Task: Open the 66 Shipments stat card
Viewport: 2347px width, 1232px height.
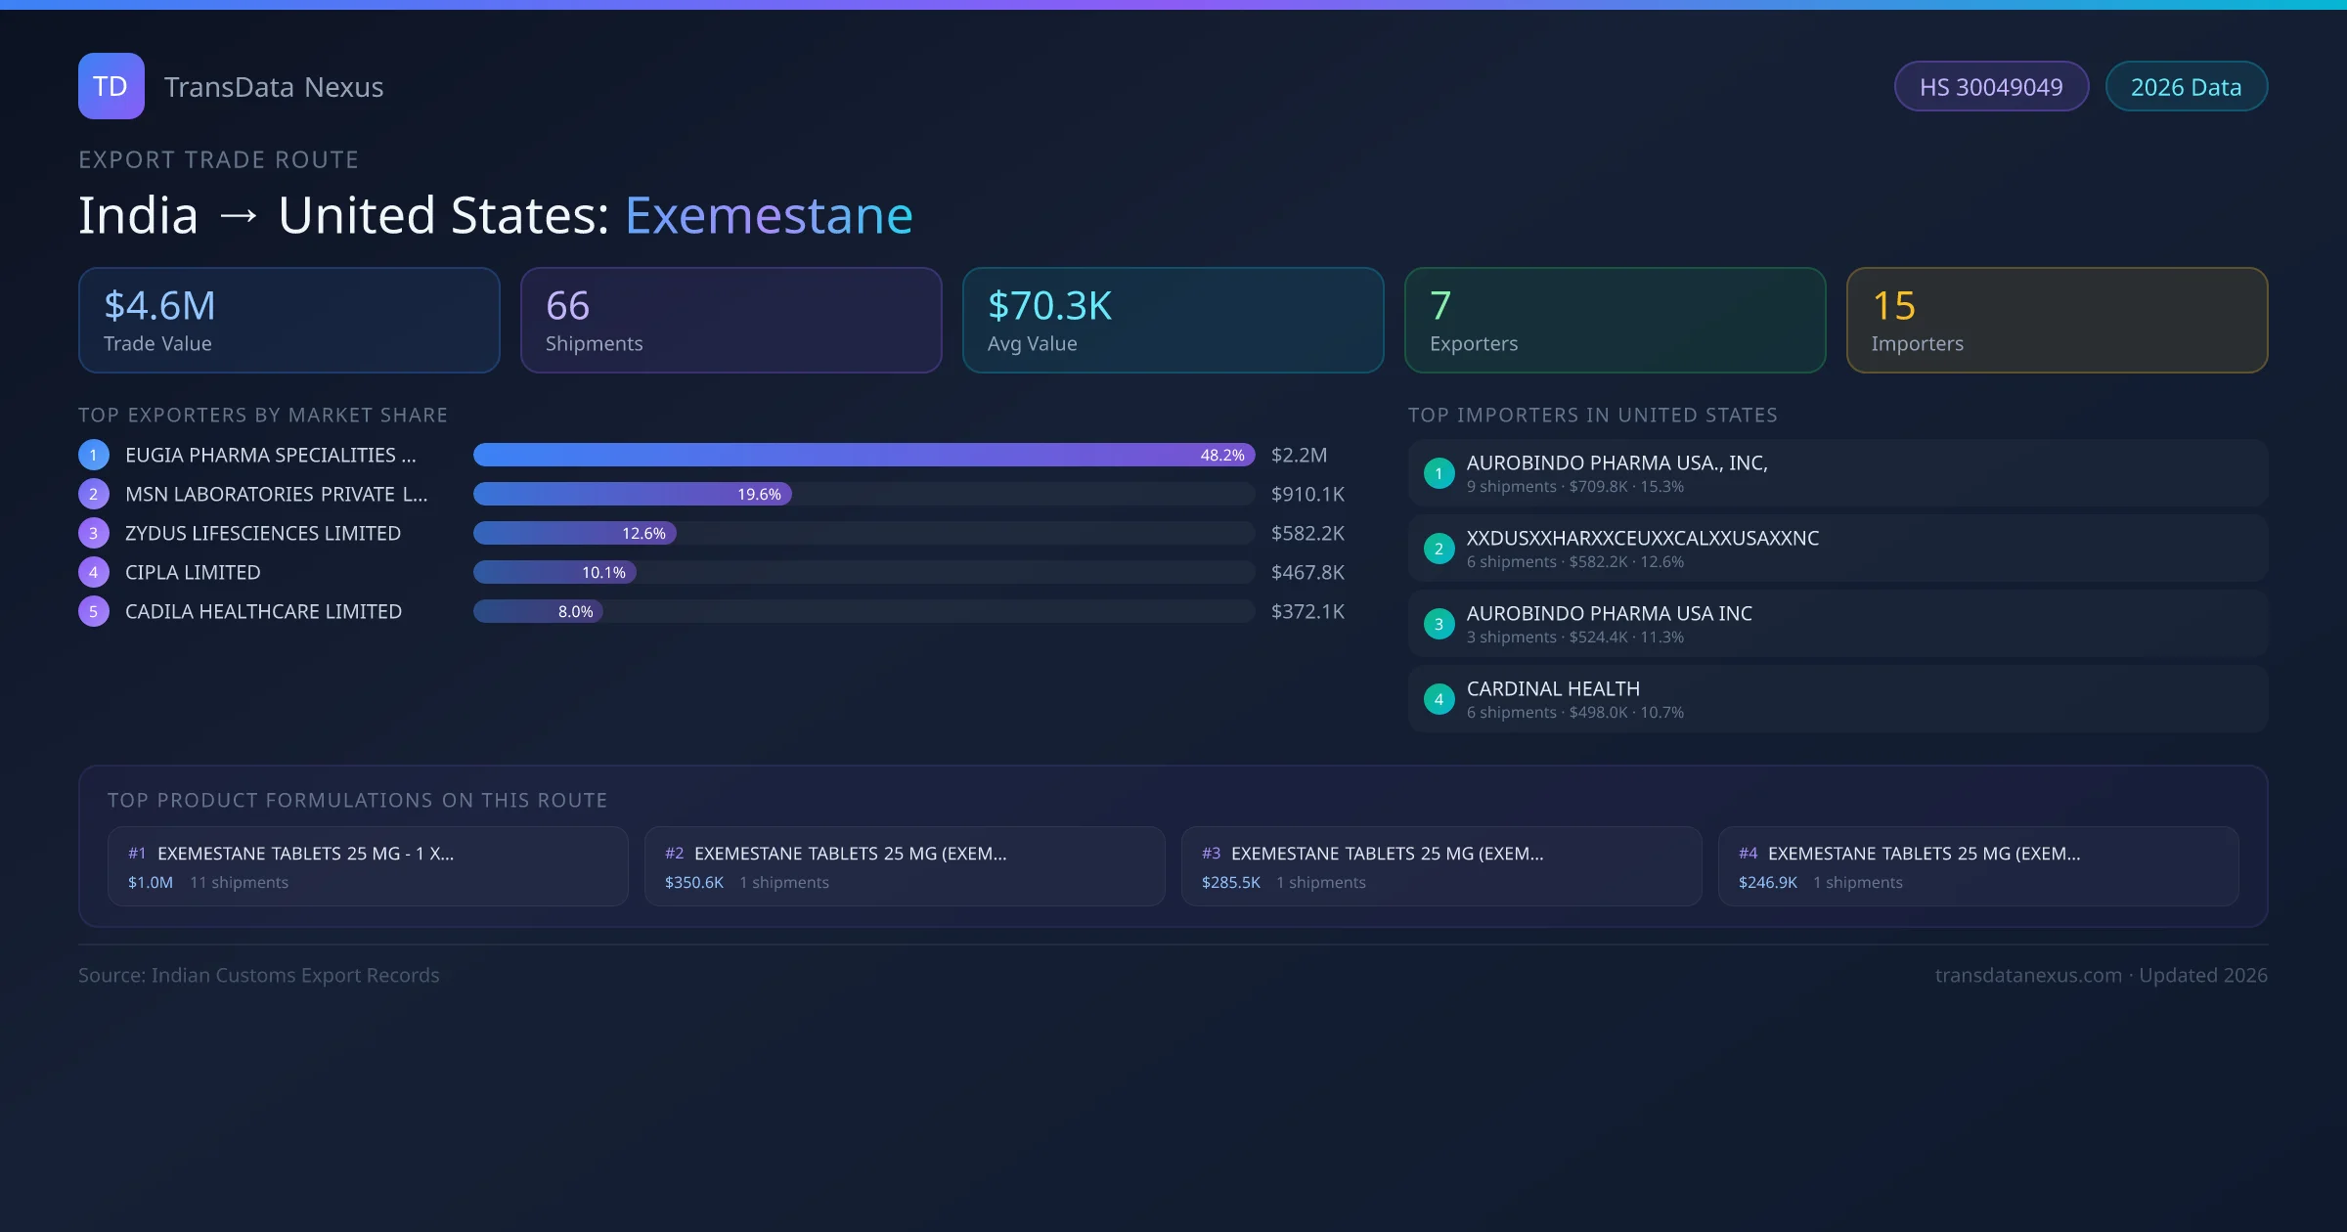Action: 731,321
